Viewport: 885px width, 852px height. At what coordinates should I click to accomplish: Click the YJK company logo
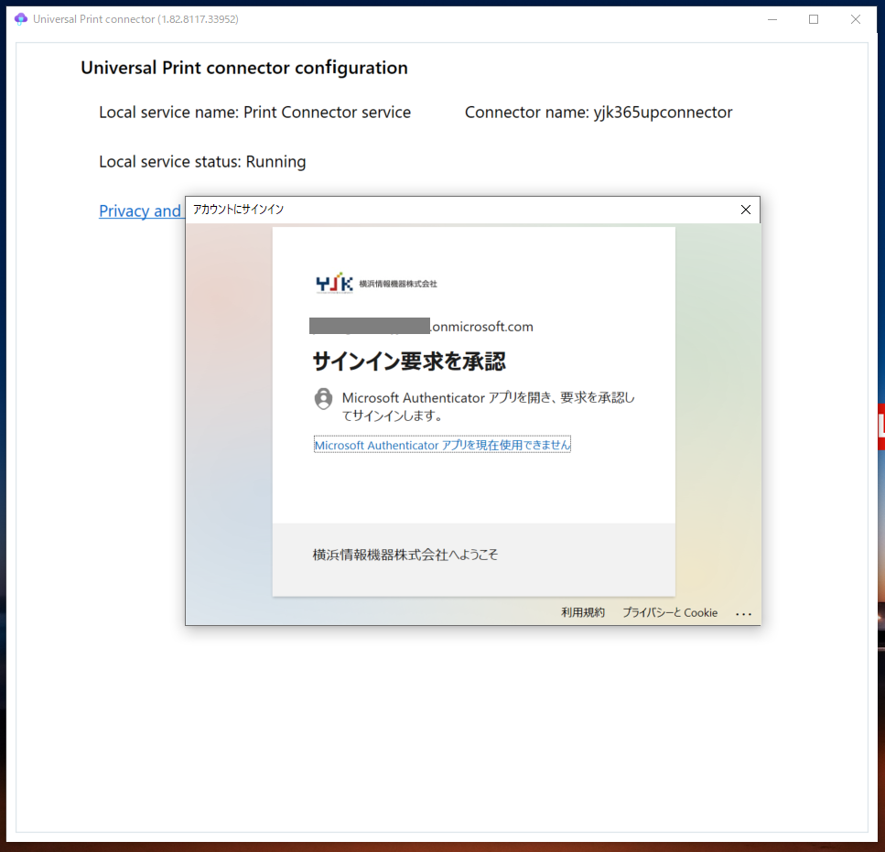376,284
